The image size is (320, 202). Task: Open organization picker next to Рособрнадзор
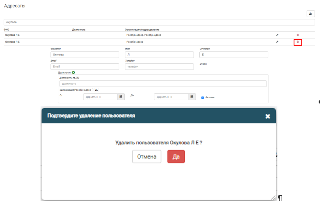[96, 90]
